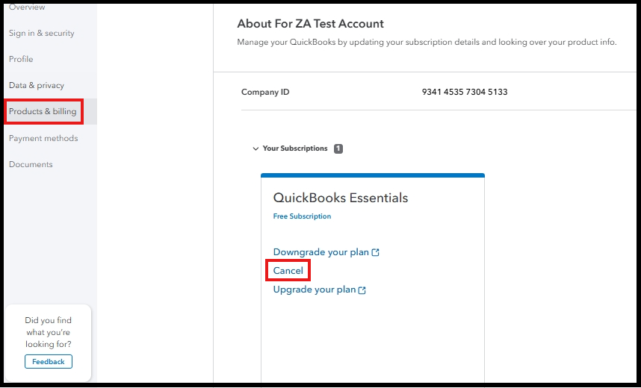Click the subscriptions count badge
This screenshot has width=641, height=388.
point(338,148)
